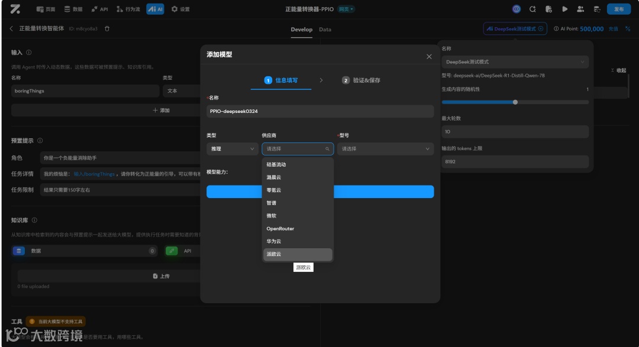Click the Zion logo icon

point(15,8)
